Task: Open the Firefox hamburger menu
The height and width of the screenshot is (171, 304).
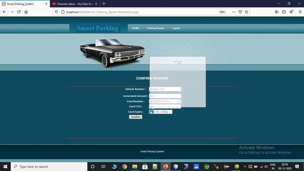Action: pyautogui.click(x=300, y=12)
